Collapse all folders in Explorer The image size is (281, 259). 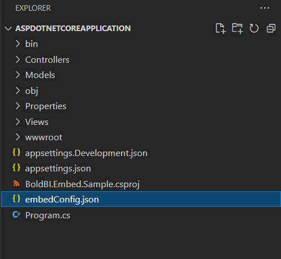pyautogui.click(x=271, y=28)
